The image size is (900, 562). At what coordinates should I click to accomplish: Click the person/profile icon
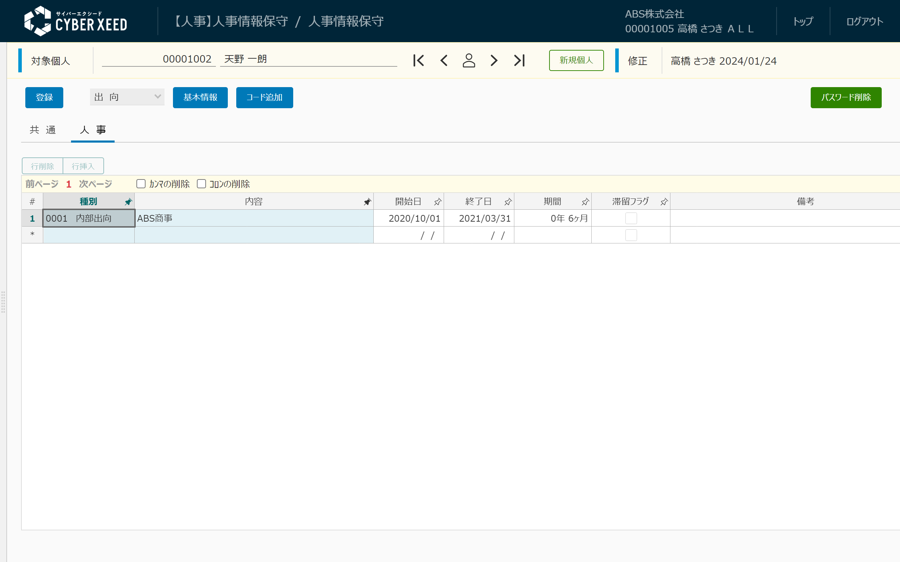[x=469, y=60]
